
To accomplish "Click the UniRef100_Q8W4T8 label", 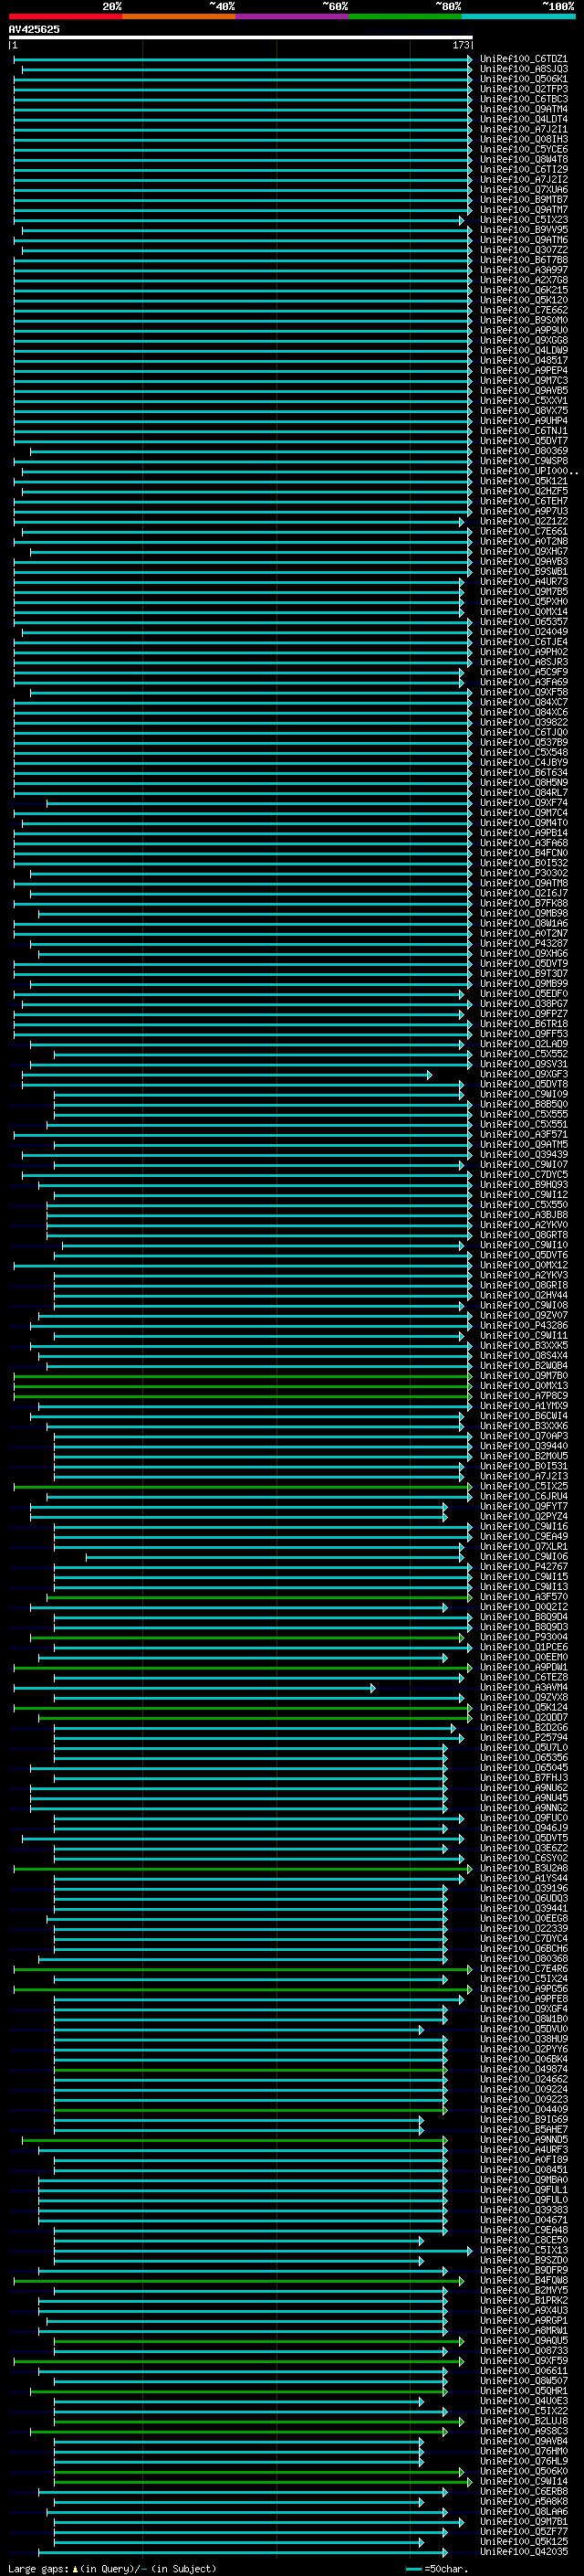I will click(524, 159).
